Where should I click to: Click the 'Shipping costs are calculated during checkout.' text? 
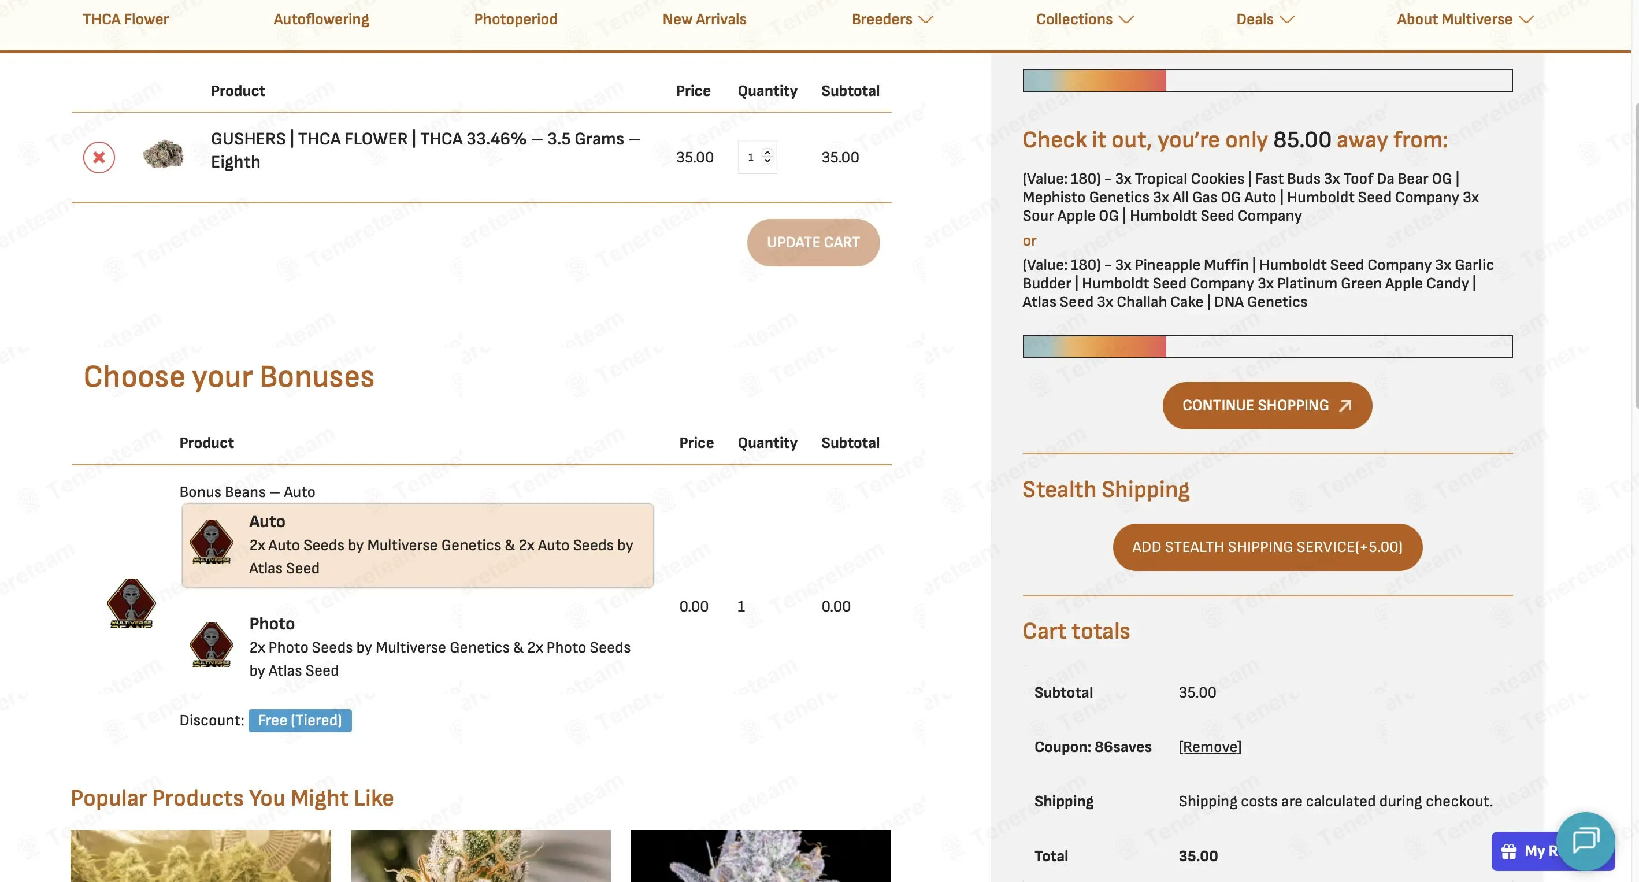pyautogui.click(x=1335, y=801)
